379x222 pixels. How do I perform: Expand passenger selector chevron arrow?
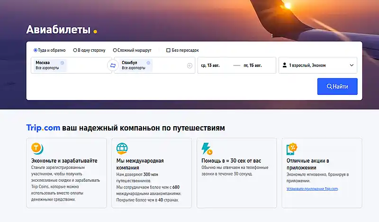point(352,65)
